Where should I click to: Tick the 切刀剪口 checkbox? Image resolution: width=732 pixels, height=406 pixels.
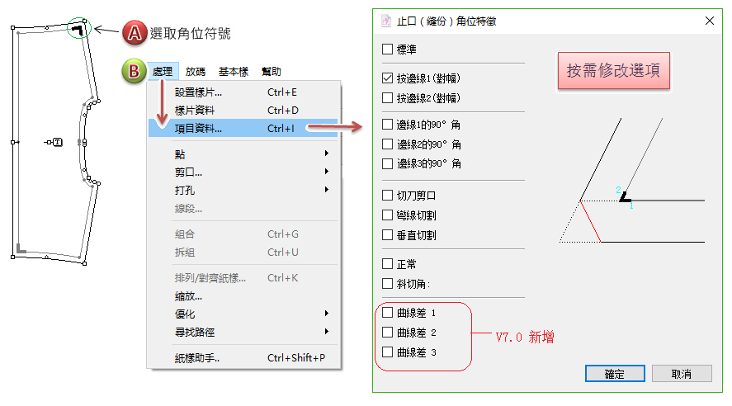point(387,196)
